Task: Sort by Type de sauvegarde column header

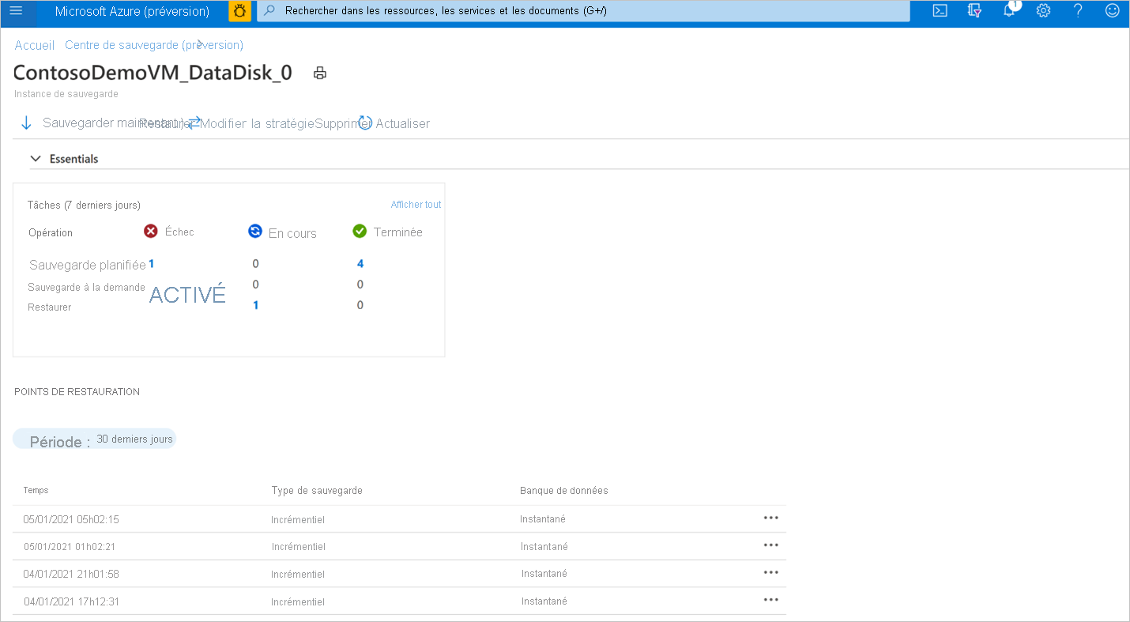Action: [x=317, y=491]
